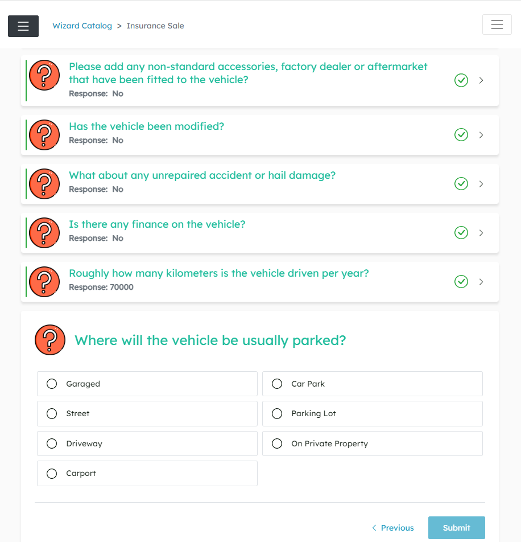Click the question mark icon on the hail damage question
The width and height of the screenshot is (521, 542).
point(44,183)
